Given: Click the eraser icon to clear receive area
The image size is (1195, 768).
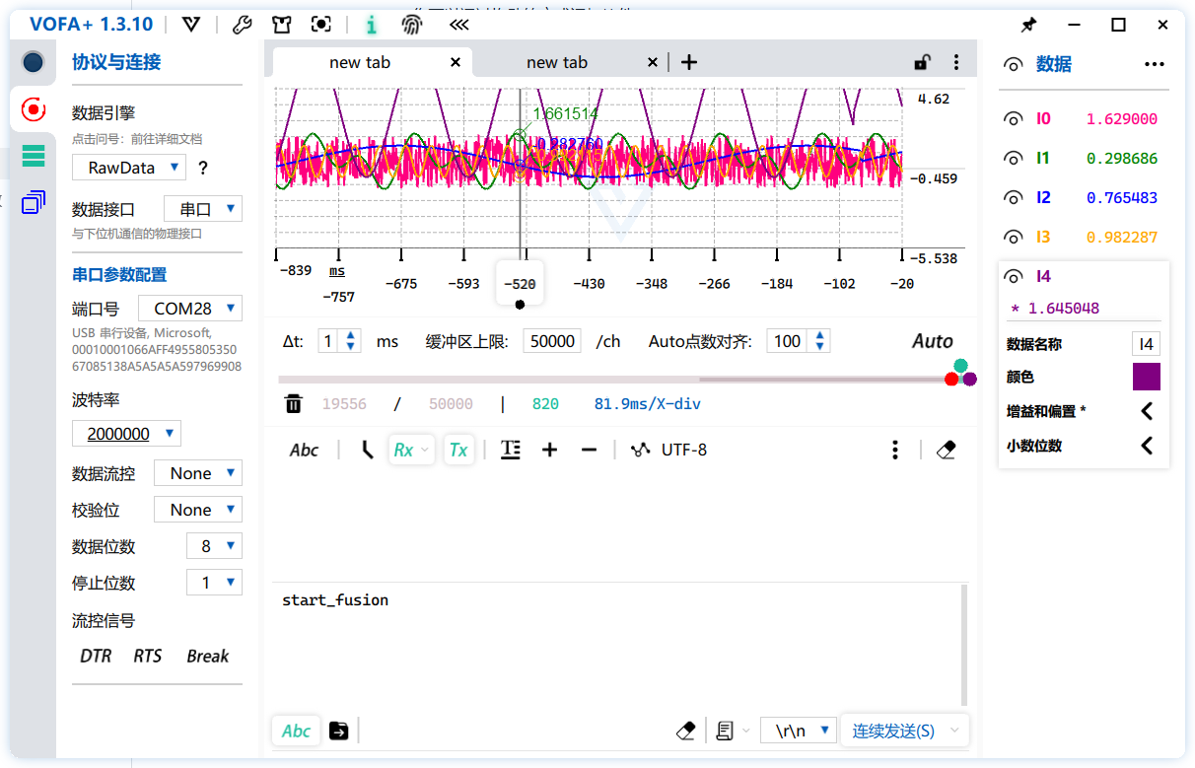Looking at the screenshot, I should pyautogui.click(x=946, y=450).
